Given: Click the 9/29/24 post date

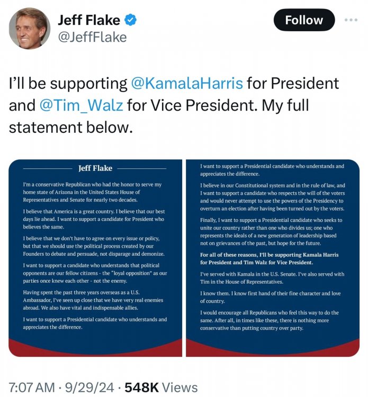Looking at the screenshot, I should 89,387.
